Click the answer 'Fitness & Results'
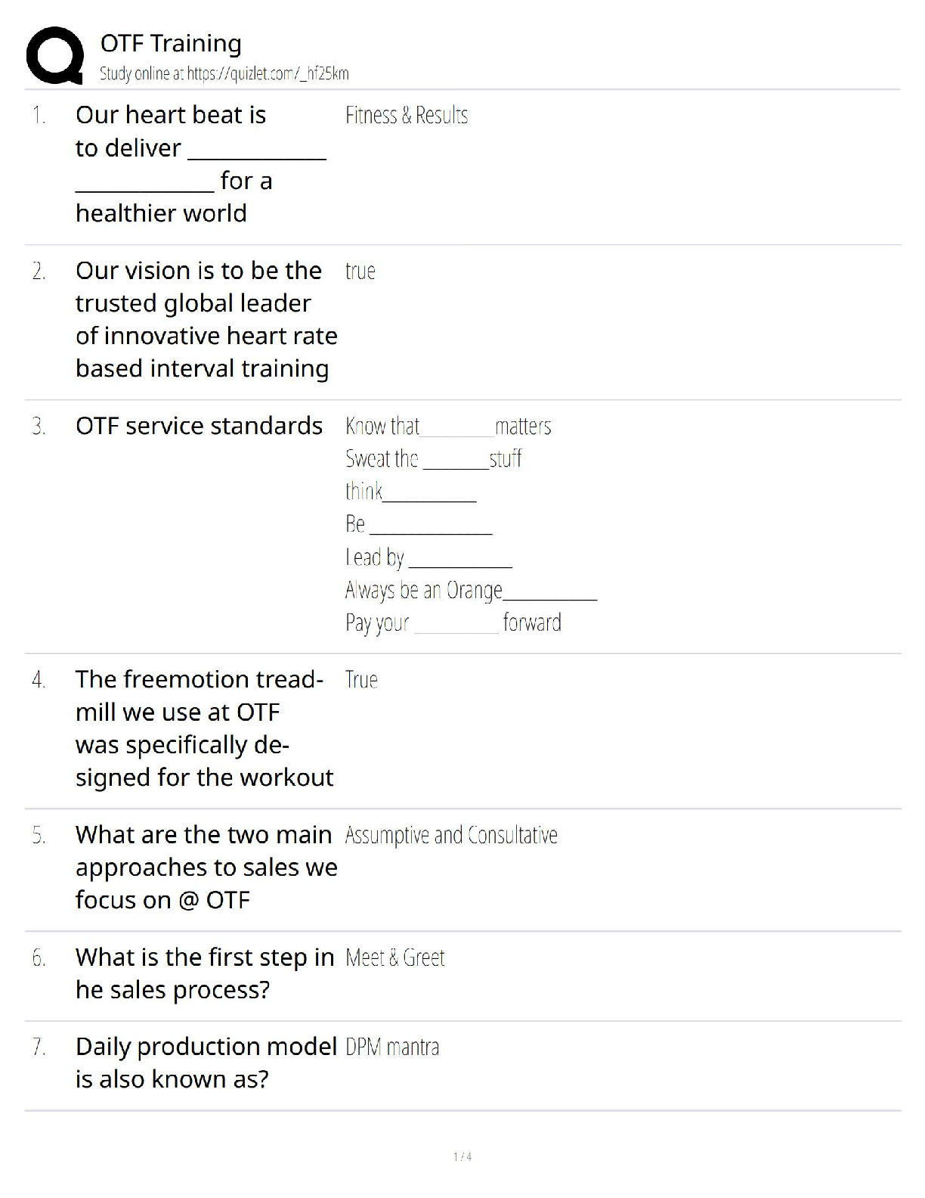 (407, 116)
